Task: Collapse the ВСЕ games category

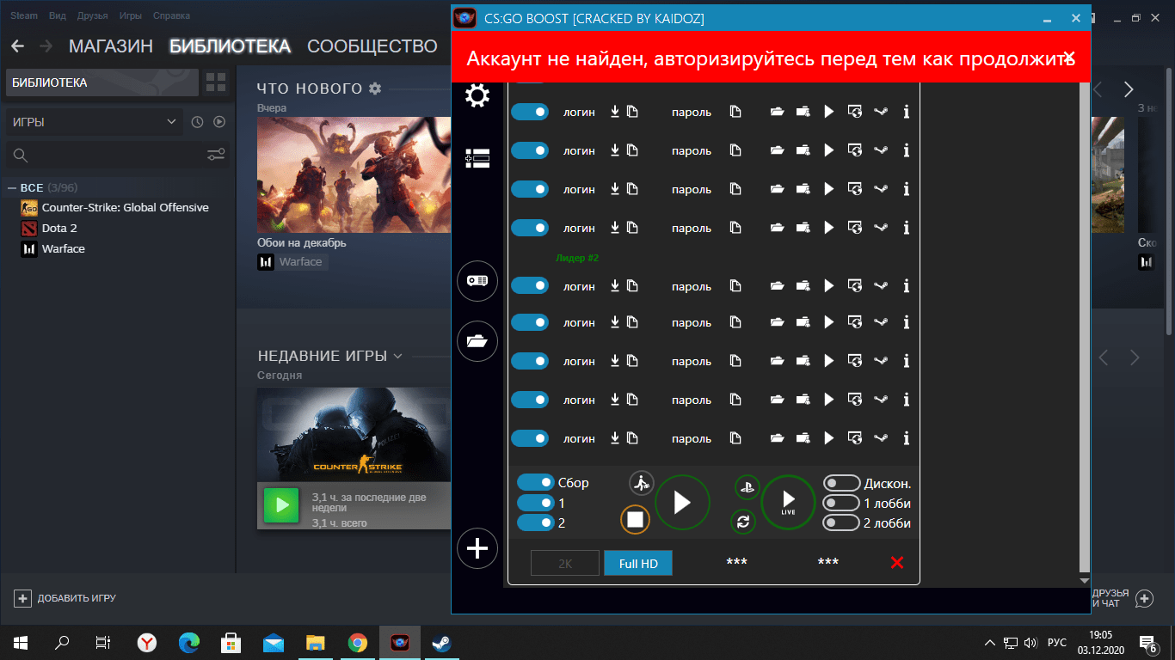Action: [13, 187]
